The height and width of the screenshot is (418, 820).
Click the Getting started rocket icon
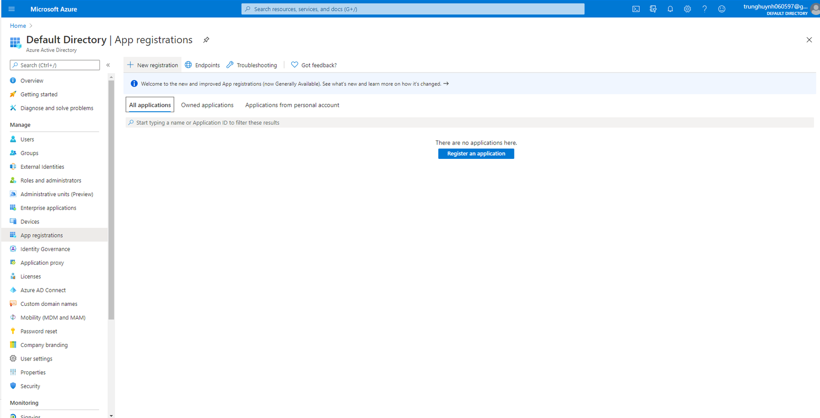(13, 94)
